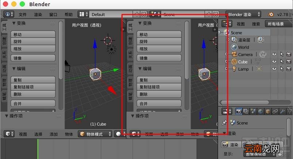Image resolution: width=293 pixels, height=159 pixels.
Task: Toggle Camera viewport visibility eye
Action: [x=274, y=54]
